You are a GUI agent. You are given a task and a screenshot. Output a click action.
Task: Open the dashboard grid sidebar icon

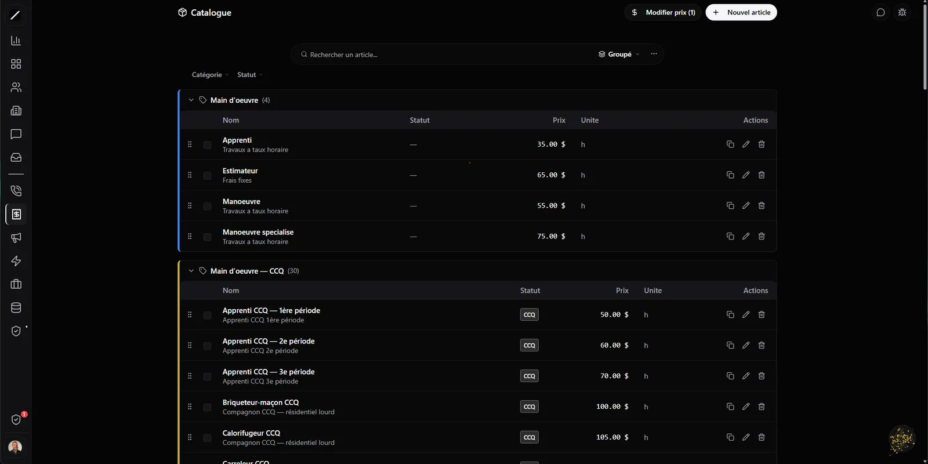pyautogui.click(x=16, y=64)
